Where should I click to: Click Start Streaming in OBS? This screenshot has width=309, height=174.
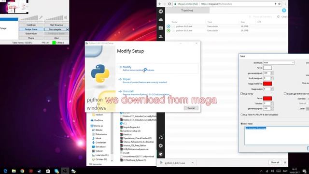(x=56, y=25)
